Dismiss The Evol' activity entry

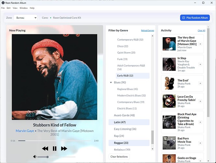200,83
